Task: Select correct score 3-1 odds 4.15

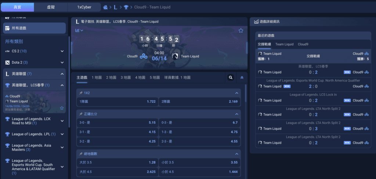Action: point(117,132)
